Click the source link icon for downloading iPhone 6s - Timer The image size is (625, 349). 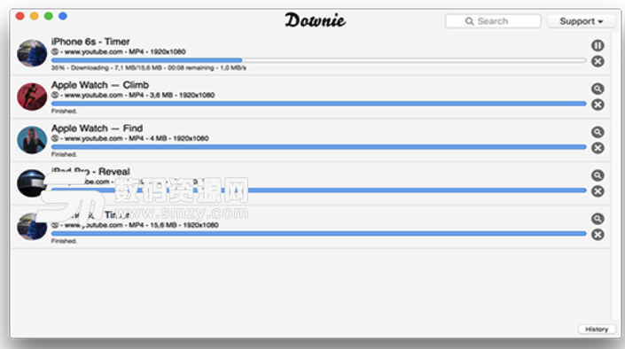click(55, 51)
